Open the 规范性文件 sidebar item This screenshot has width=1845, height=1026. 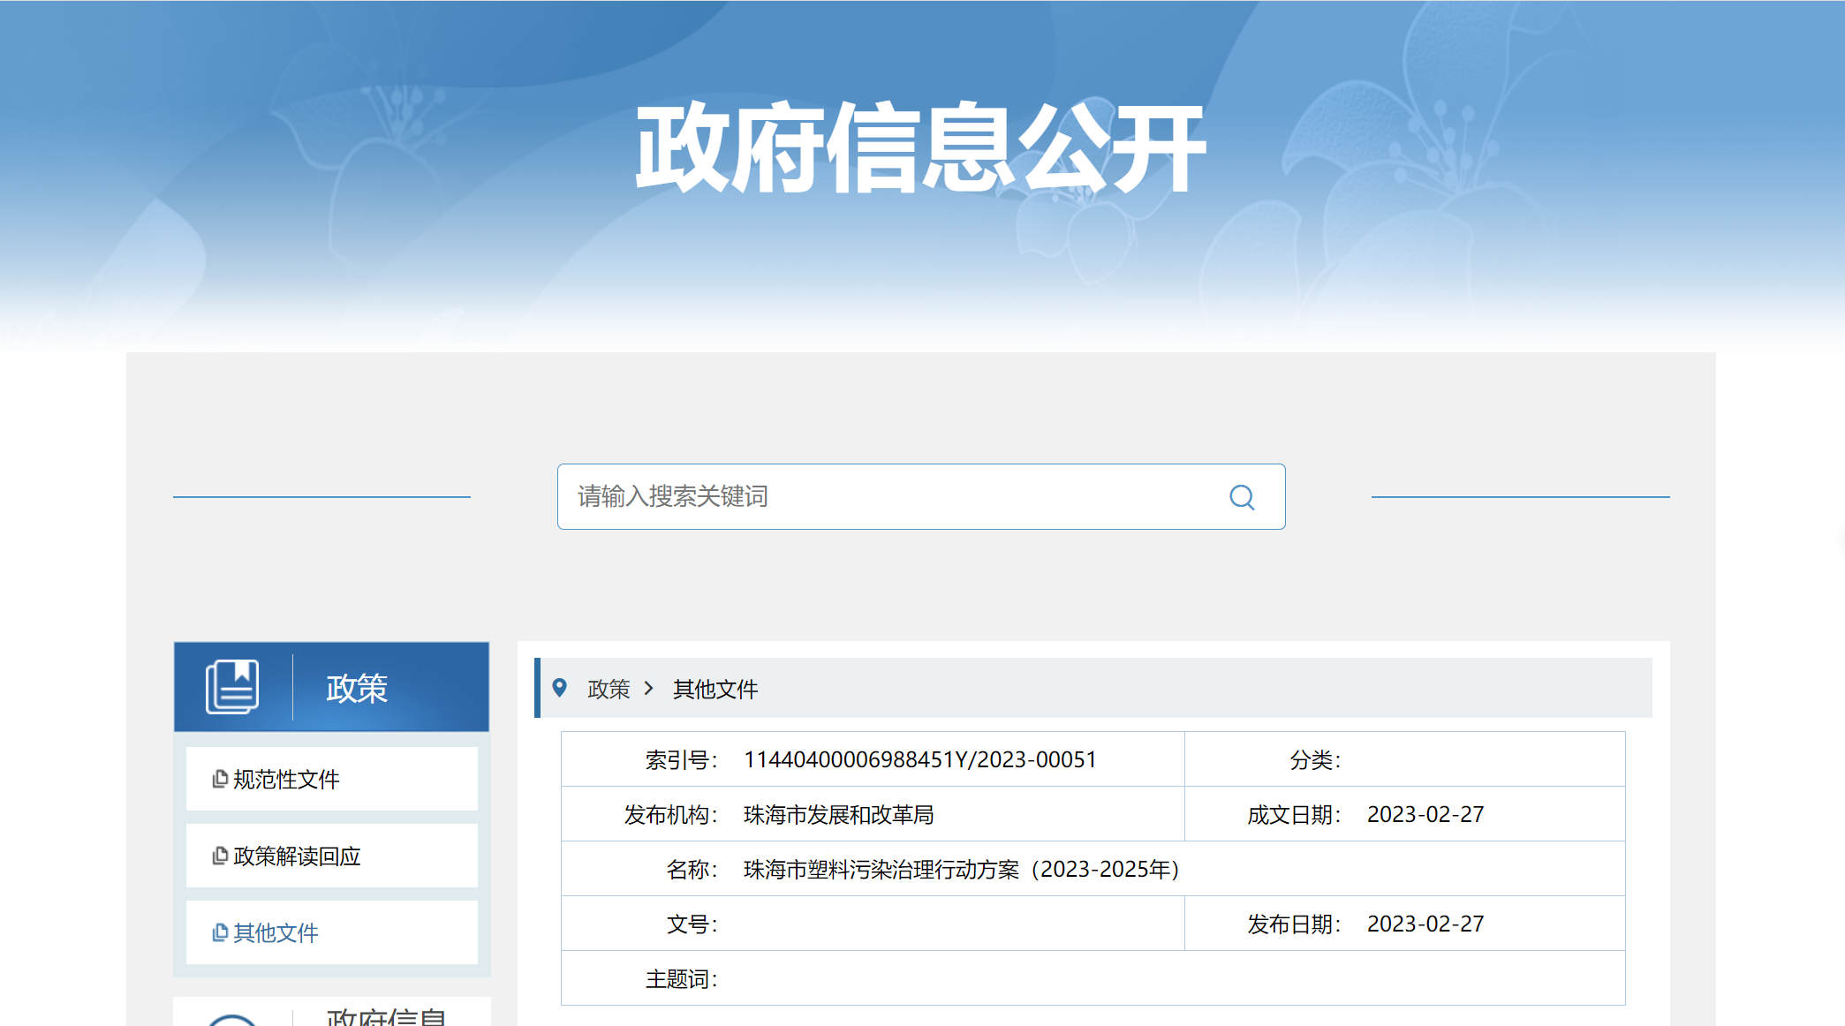286,779
